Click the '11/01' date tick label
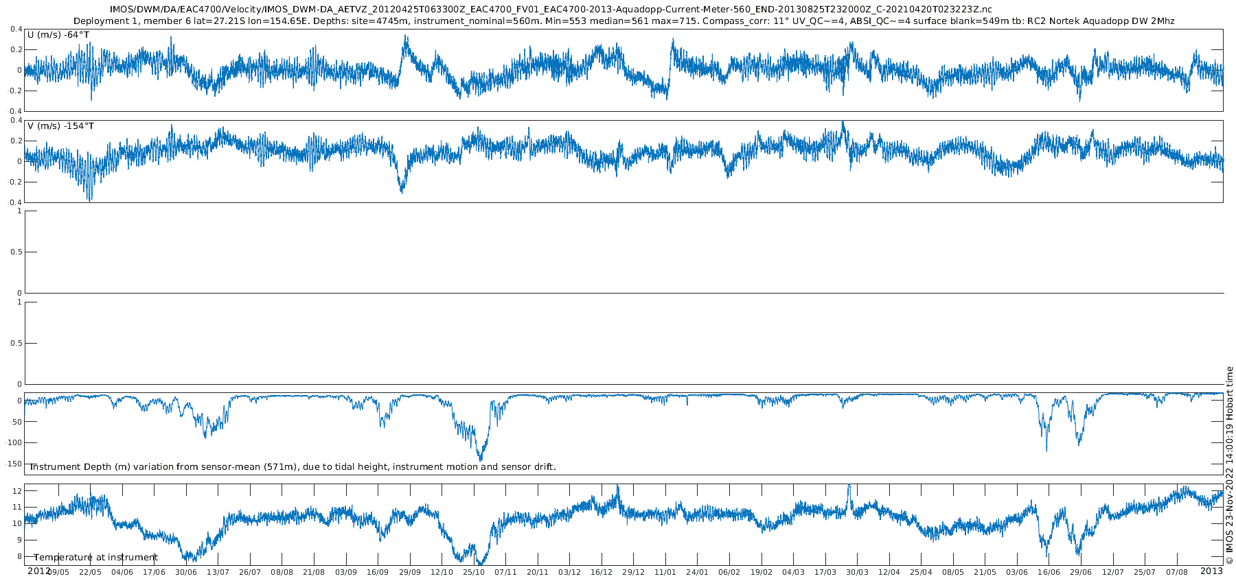The image size is (1236, 583). pos(665,572)
